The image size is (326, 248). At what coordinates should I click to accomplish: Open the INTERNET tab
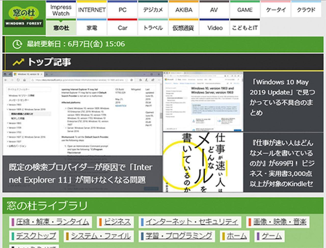click(x=92, y=10)
